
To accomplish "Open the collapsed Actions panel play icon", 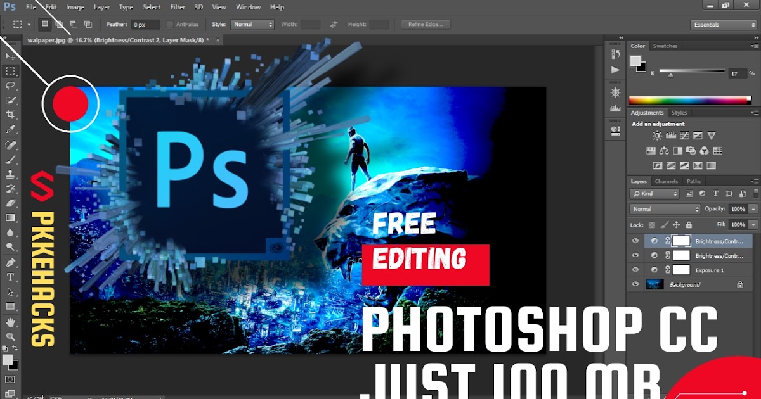I will click(x=615, y=70).
